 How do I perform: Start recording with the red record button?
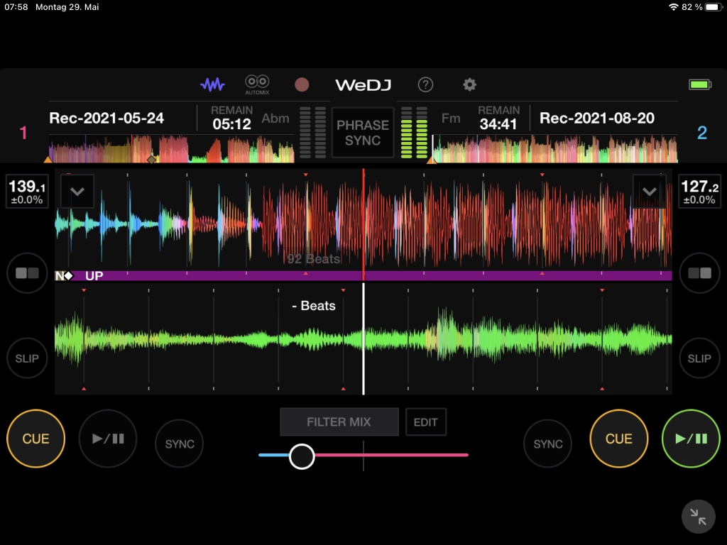(302, 84)
